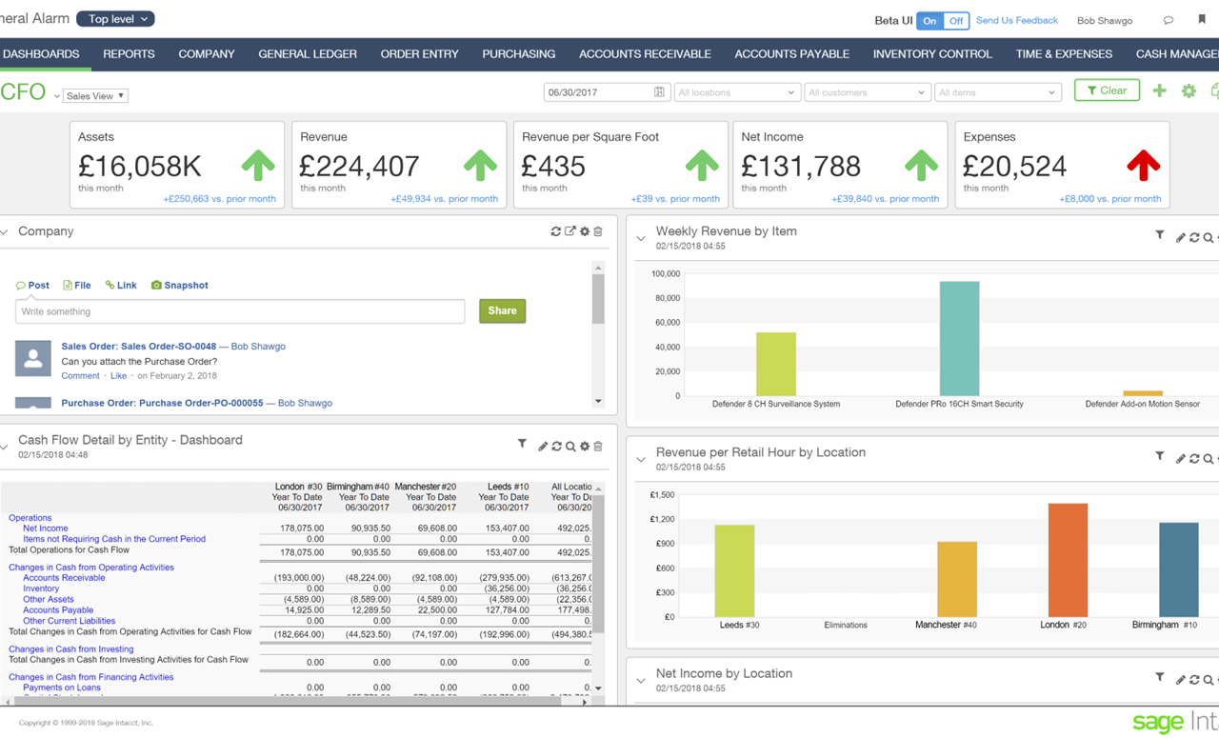The height and width of the screenshot is (738, 1219).
Task: Focus the Write something post field
Action: pos(240,311)
